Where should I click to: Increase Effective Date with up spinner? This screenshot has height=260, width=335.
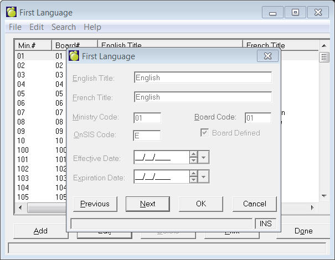point(193,155)
